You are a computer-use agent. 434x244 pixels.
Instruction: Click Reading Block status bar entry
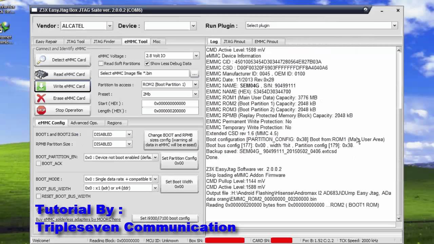tap(114, 241)
